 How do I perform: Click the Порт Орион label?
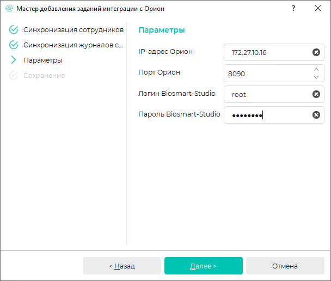click(159, 72)
